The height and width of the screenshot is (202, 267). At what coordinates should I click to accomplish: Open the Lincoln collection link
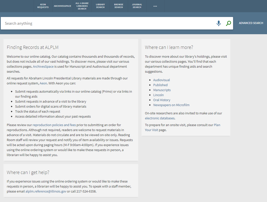coord(158,95)
